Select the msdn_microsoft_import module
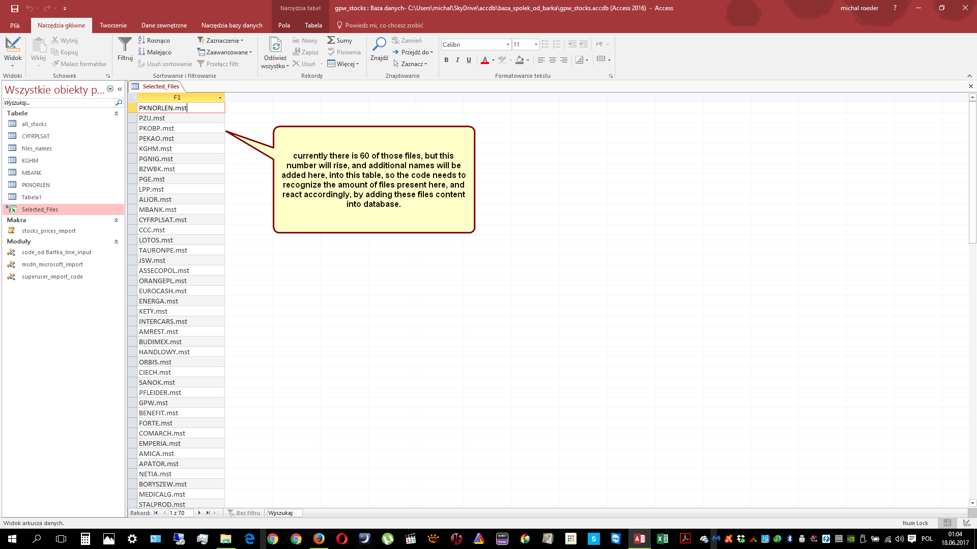Image resolution: width=977 pixels, height=549 pixels. (52, 264)
